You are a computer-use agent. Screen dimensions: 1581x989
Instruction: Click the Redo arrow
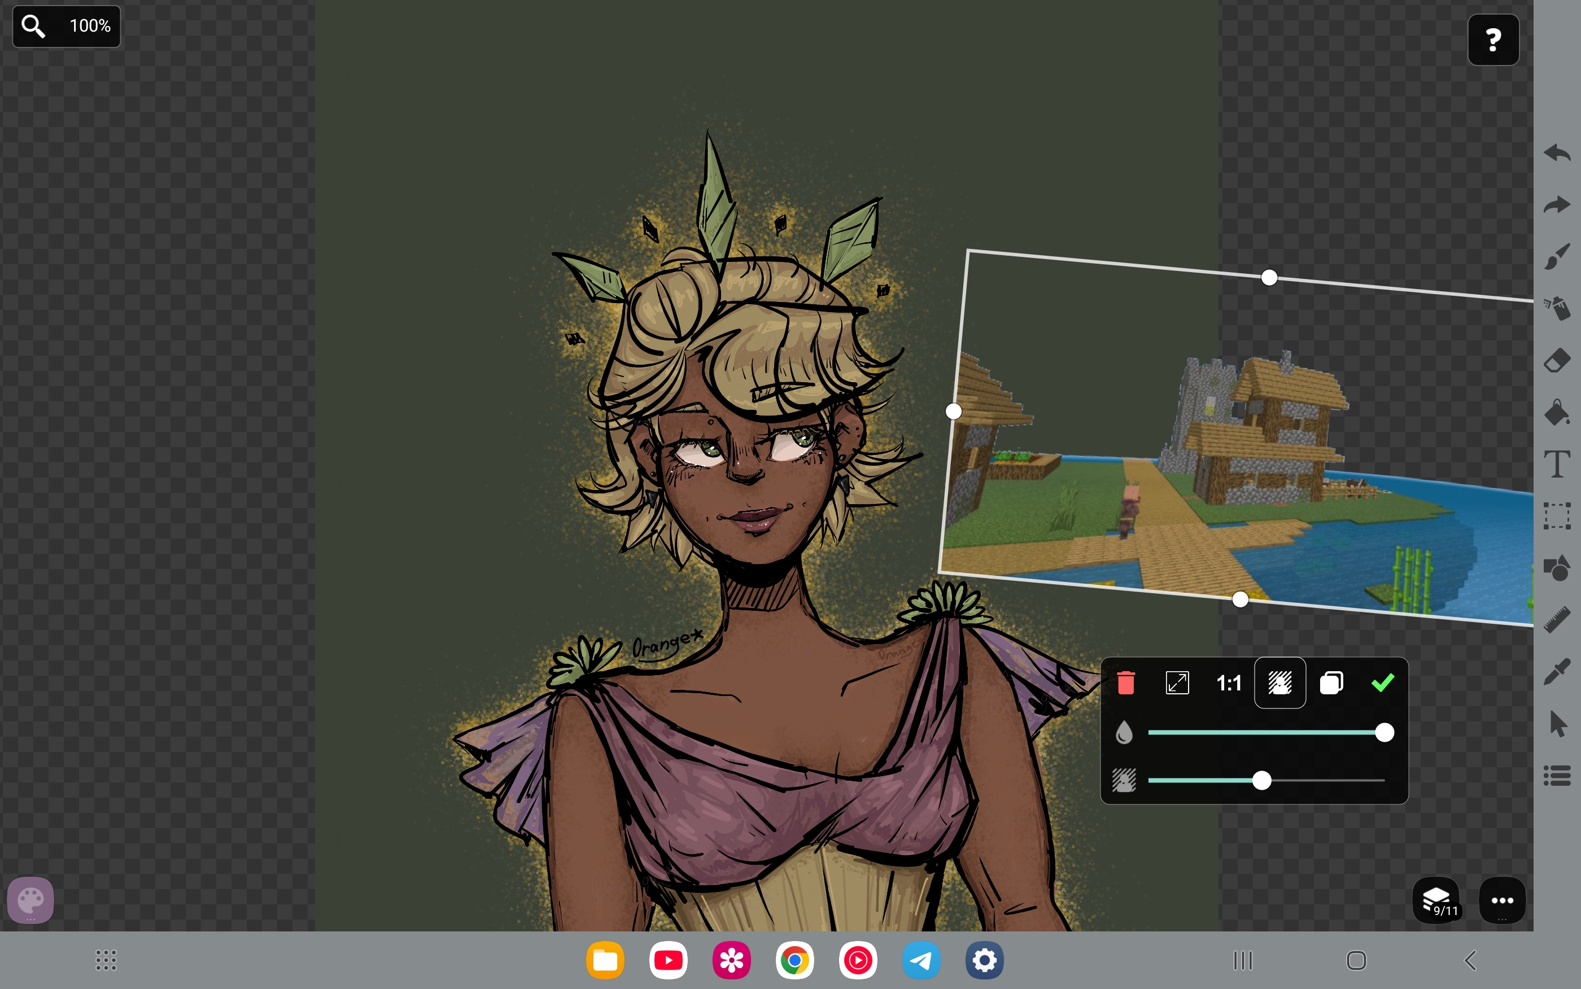[x=1557, y=205]
